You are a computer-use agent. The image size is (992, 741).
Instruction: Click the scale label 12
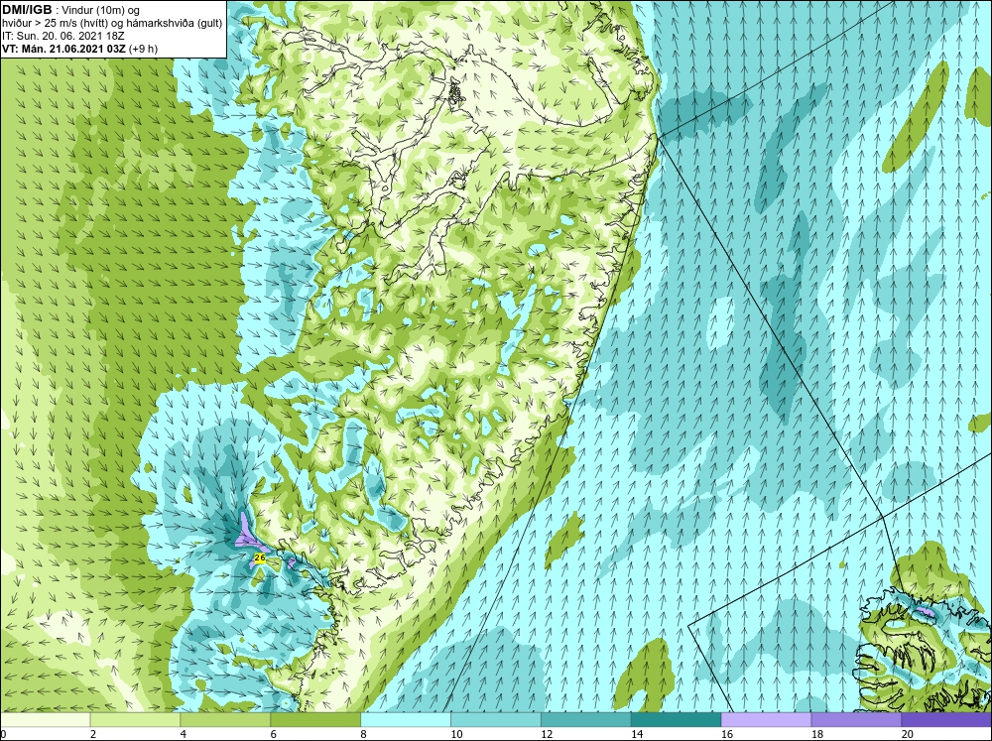pos(547,734)
